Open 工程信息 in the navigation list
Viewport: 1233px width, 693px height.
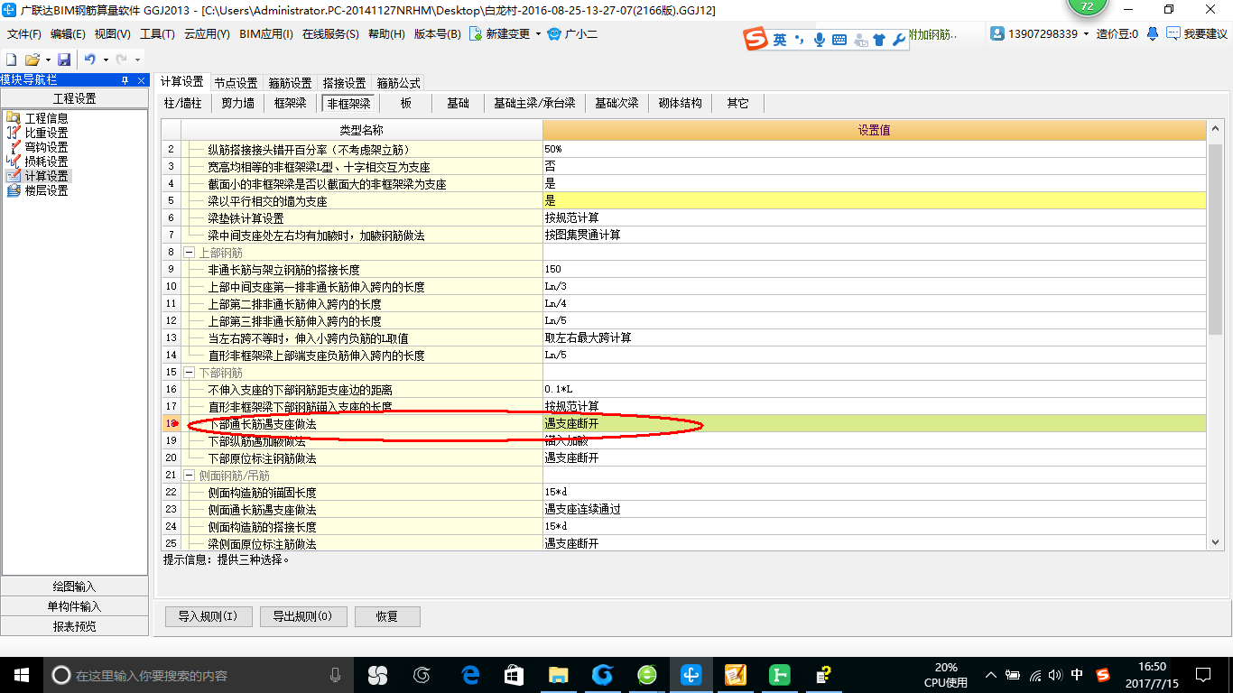[x=37, y=118]
